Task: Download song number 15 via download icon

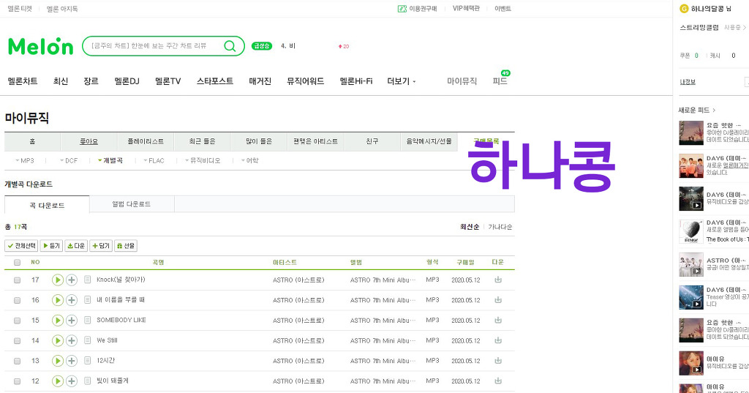Action: [498, 321]
